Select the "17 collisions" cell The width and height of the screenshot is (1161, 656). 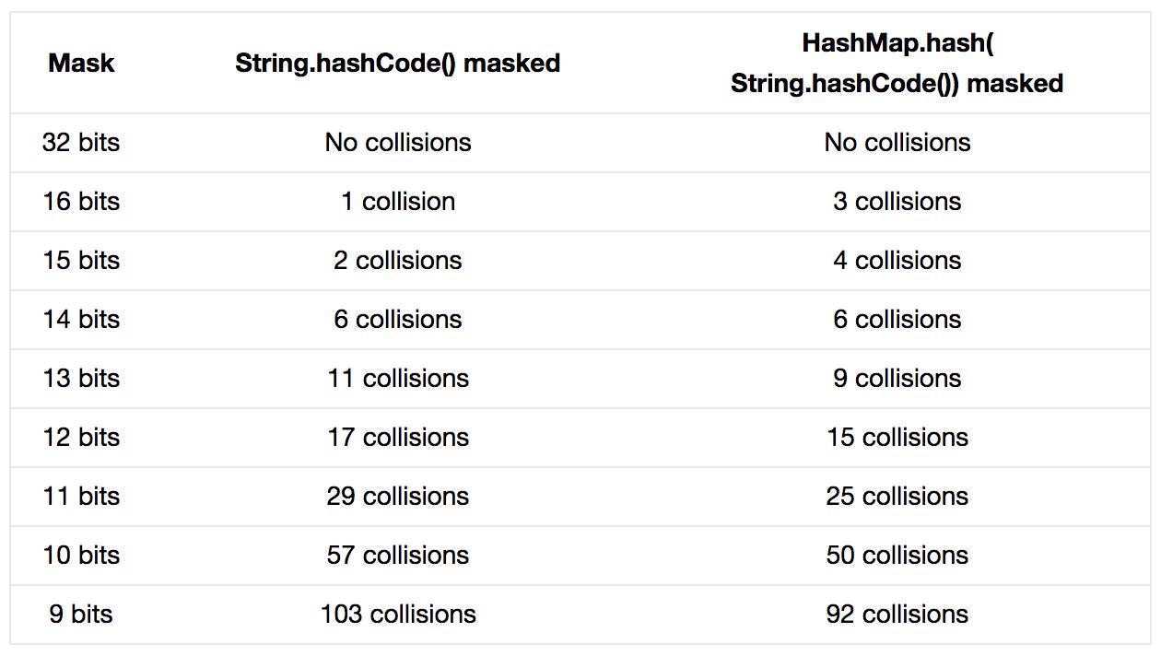[x=397, y=438]
